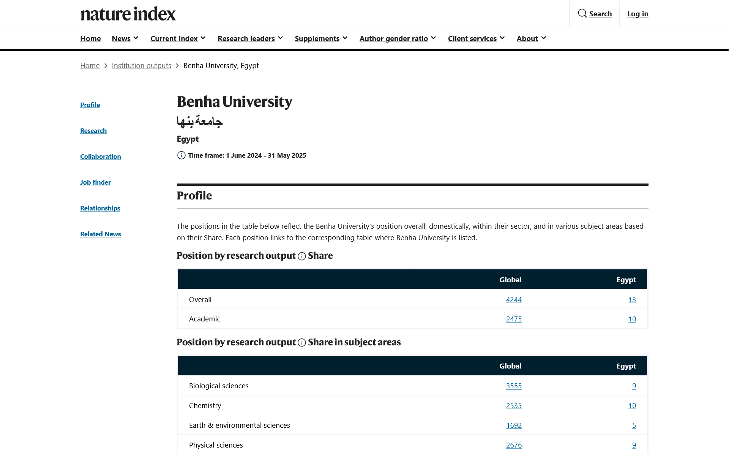The width and height of the screenshot is (729, 454).
Task: Click Related News in the sidebar
Action: pyautogui.click(x=100, y=234)
